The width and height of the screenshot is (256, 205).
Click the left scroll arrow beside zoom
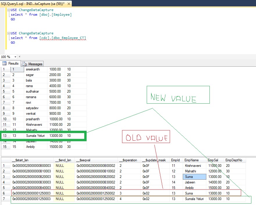click(x=19, y=57)
